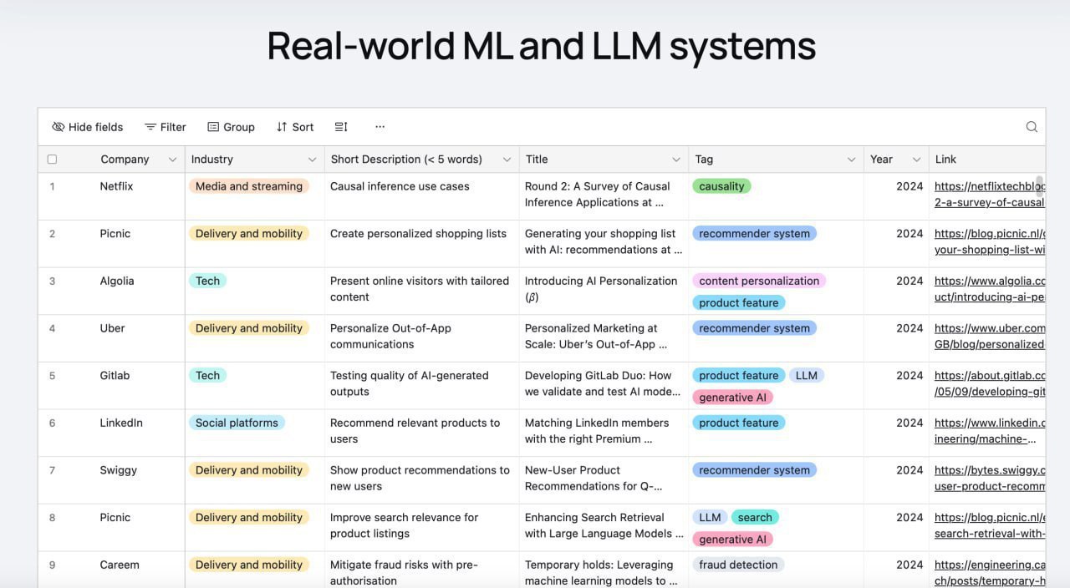
Task: Click recommender system tag in Swiggy row
Action: (754, 470)
